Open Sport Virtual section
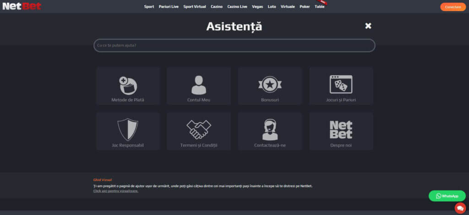 click(x=195, y=6)
